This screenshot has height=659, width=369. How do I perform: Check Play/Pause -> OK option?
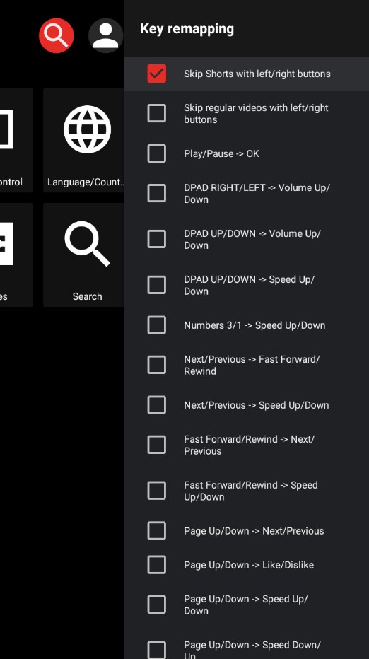tap(246, 153)
